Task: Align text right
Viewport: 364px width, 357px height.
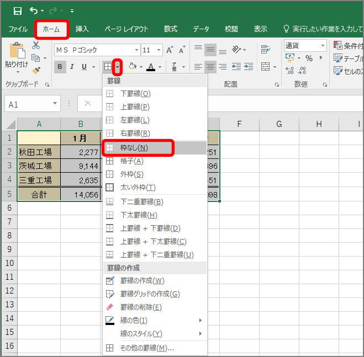Action: coord(223,67)
